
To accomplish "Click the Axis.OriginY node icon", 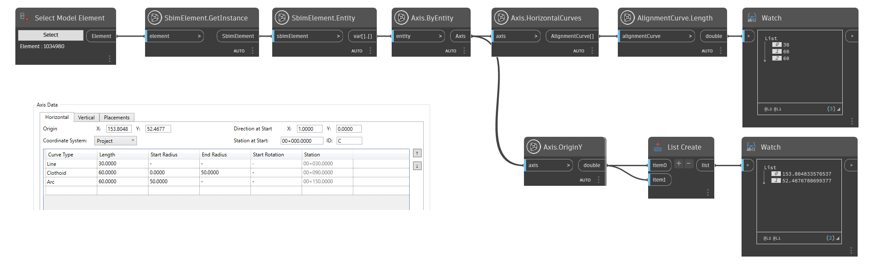I will coord(533,147).
